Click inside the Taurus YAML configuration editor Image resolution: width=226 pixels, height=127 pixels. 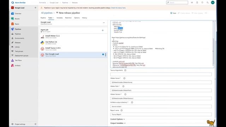[161, 44]
